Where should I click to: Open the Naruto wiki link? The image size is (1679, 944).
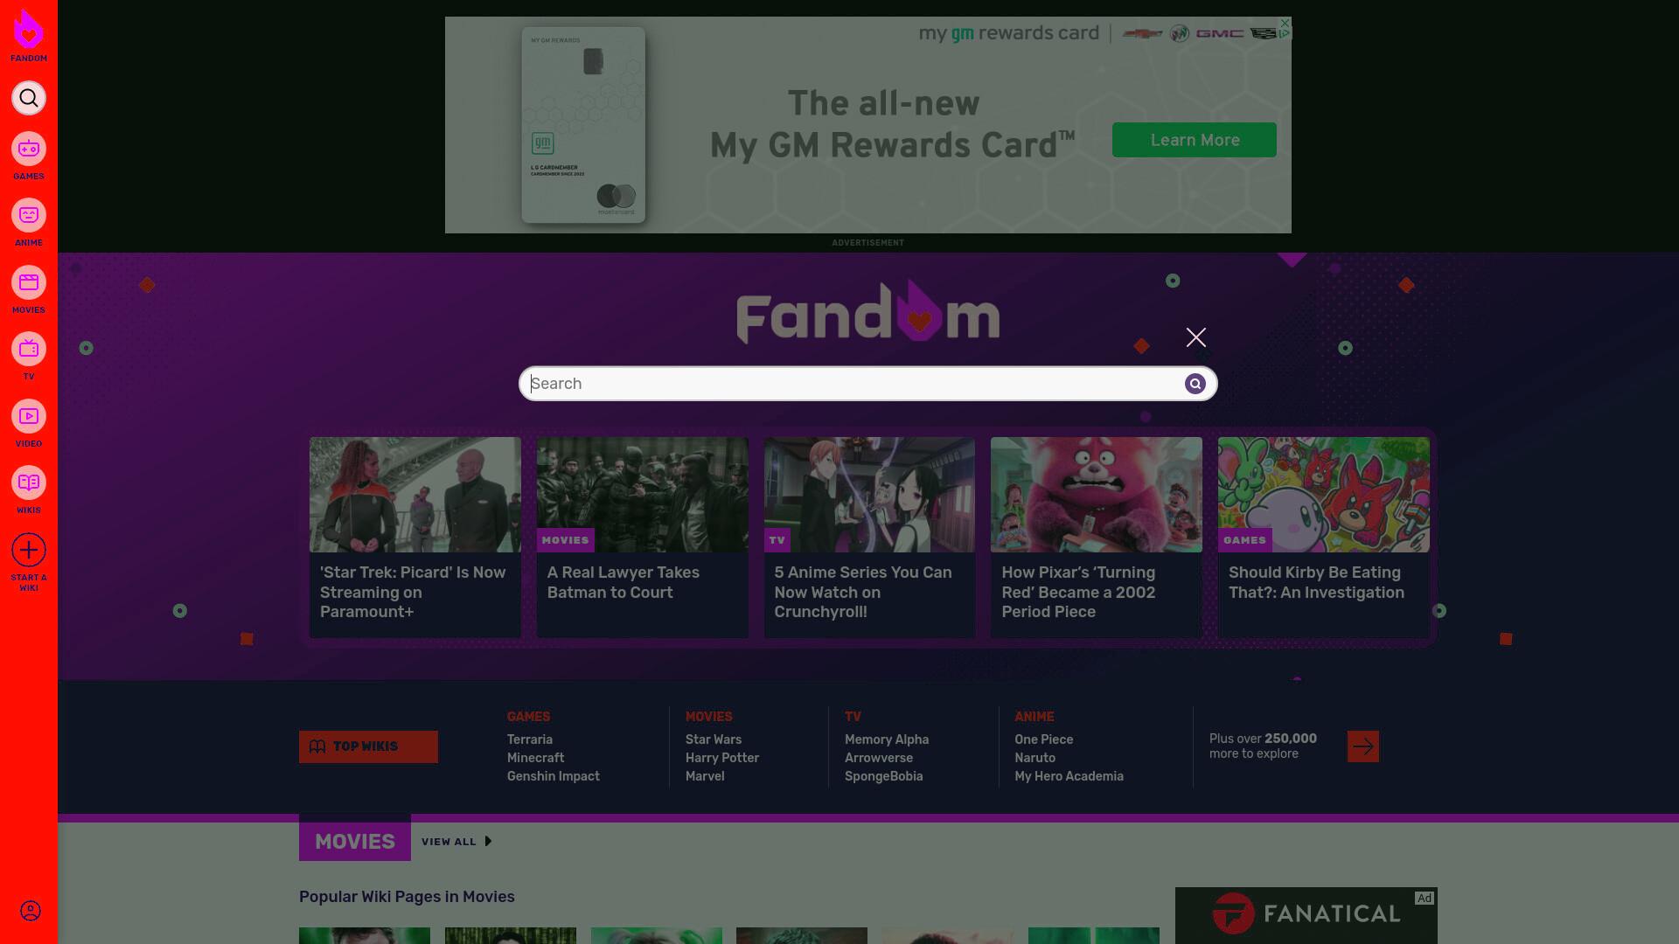point(1035,758)
